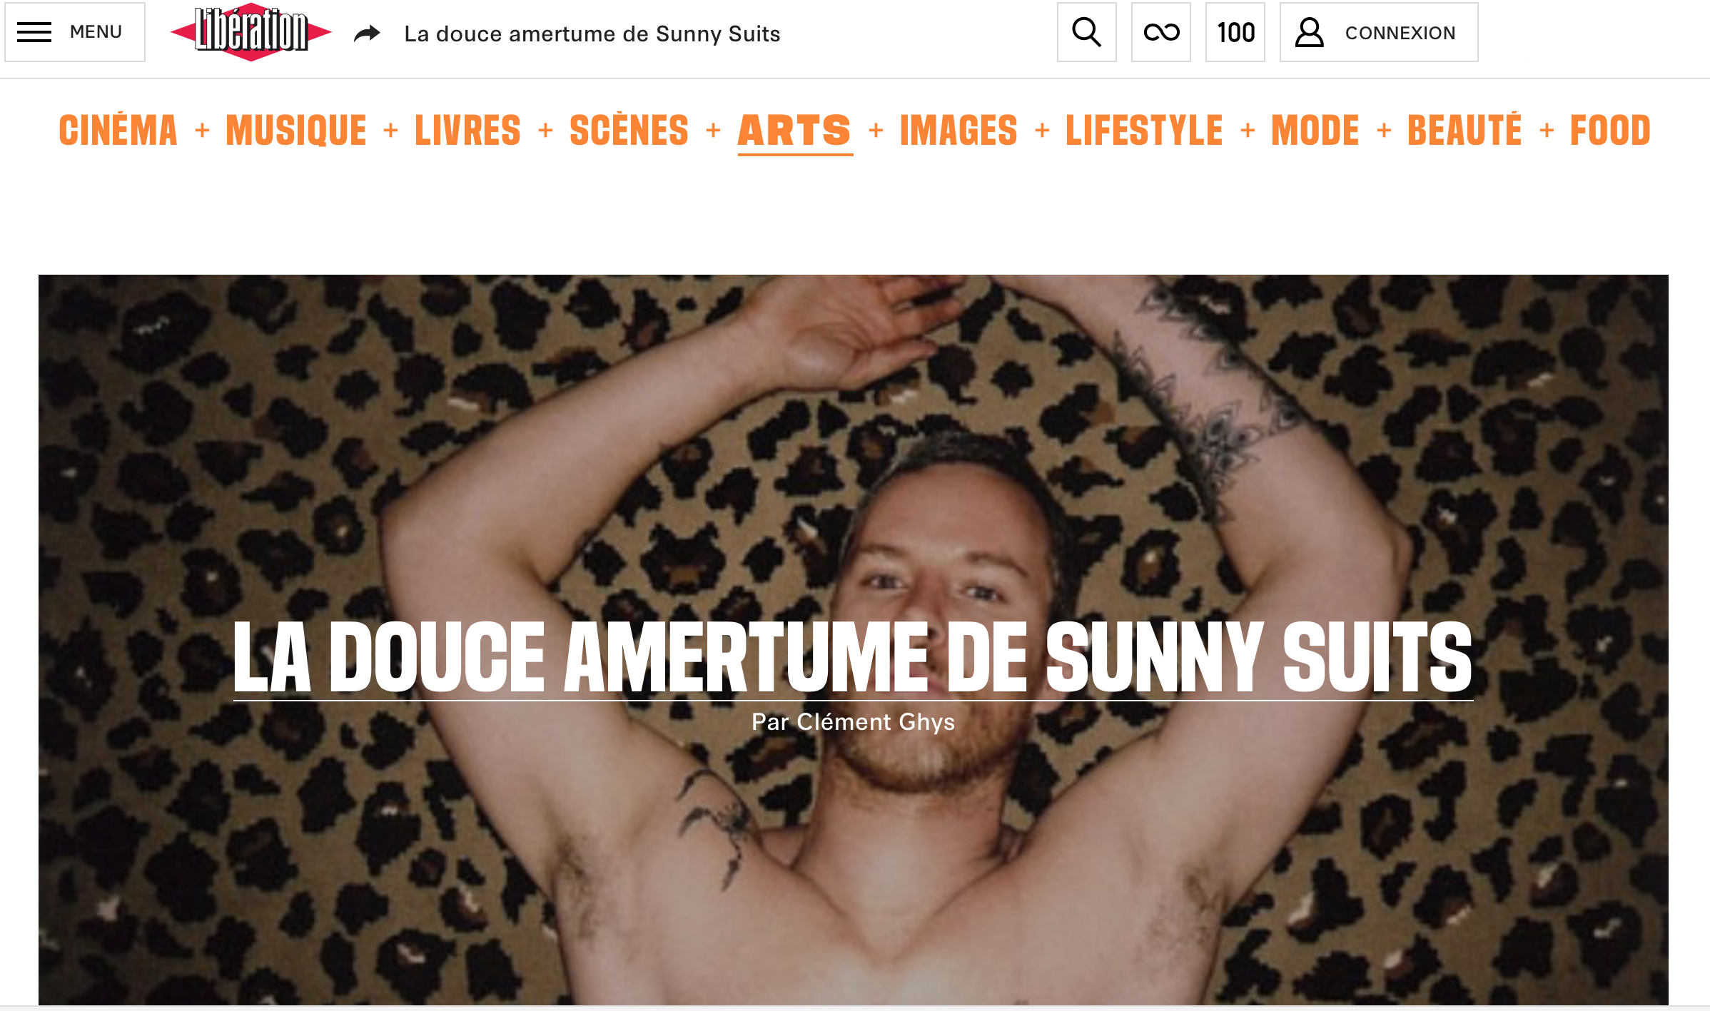Open the BEAUTÉ section
1710x1011 pixels.
pyautogui.click(x=1464, y=131)
